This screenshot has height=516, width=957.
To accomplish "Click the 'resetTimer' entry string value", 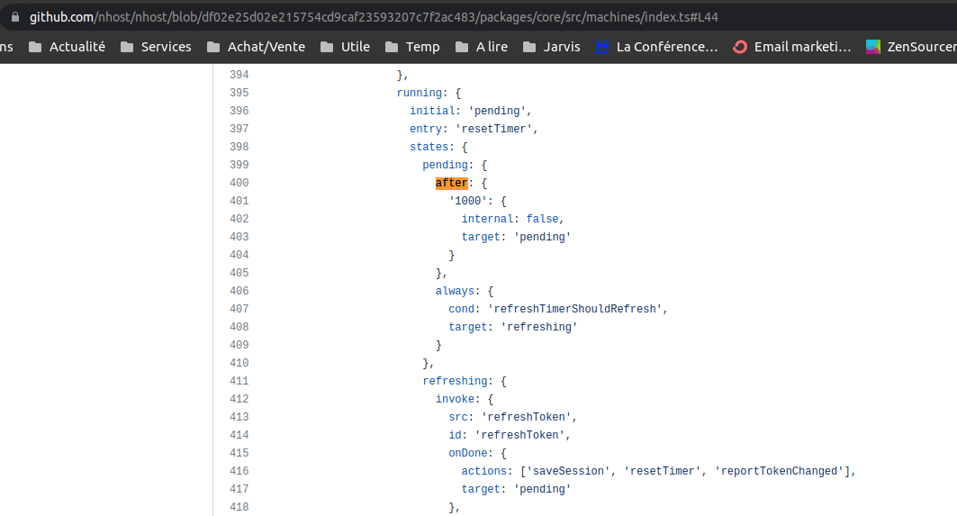I will pos(493,129).
